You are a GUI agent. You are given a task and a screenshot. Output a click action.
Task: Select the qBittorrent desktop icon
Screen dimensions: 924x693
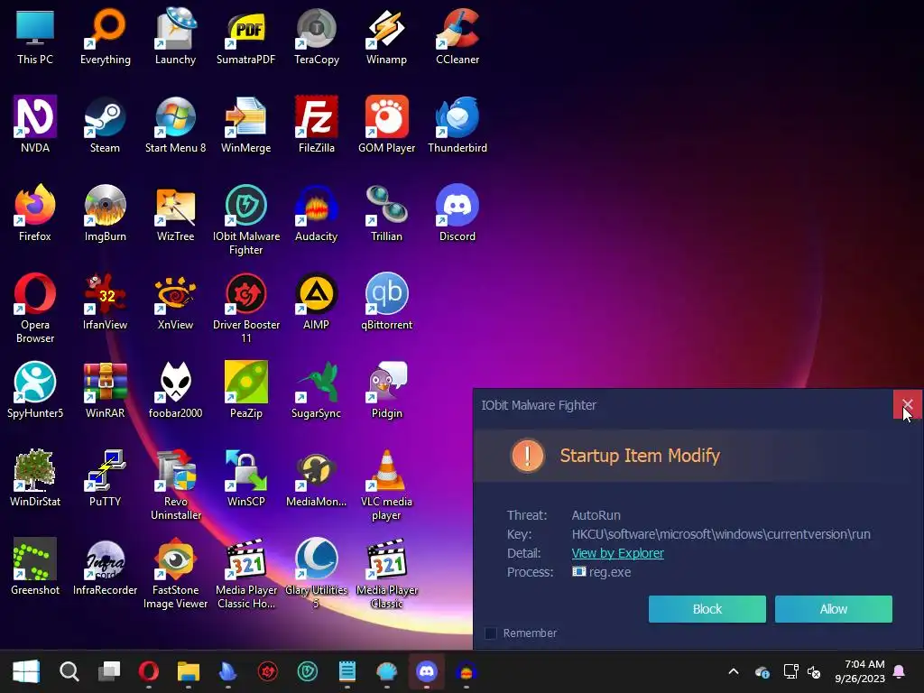coord(386,301)
